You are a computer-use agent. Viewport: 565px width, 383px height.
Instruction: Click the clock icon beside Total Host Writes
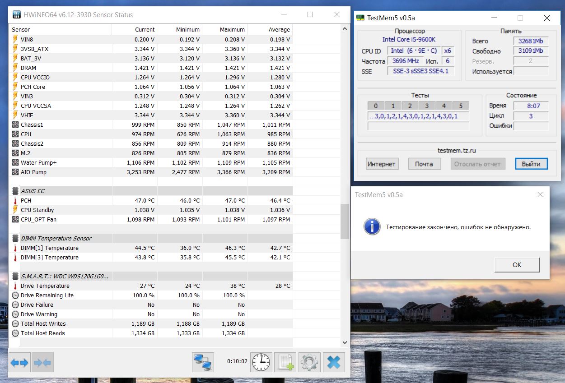click(15, 323)
